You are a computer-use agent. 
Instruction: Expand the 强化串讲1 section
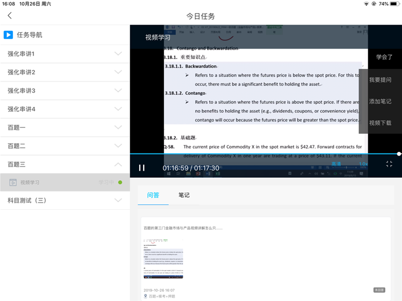click(118, 54)
